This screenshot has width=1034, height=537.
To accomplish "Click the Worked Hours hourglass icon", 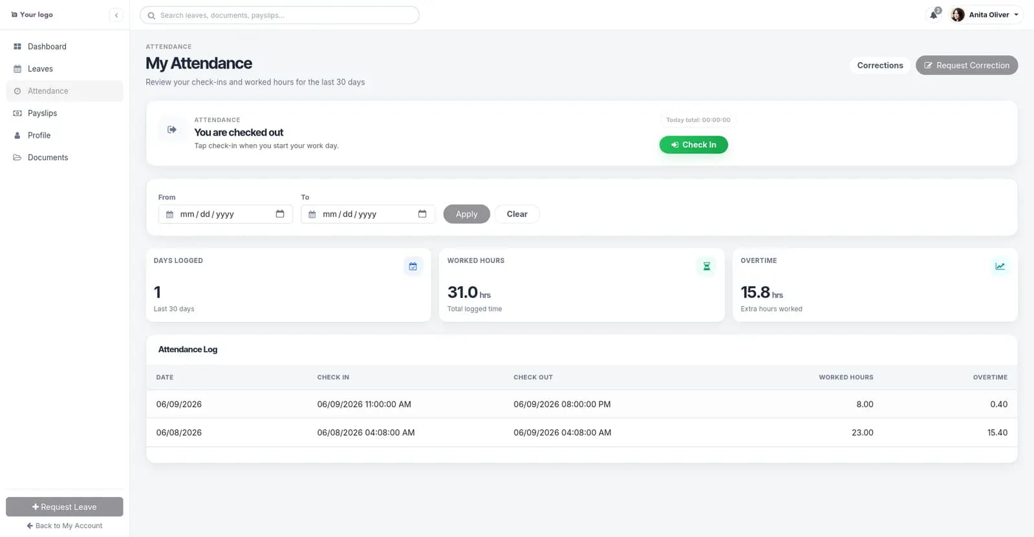I will pyautogui.click(x=706, y=266).
